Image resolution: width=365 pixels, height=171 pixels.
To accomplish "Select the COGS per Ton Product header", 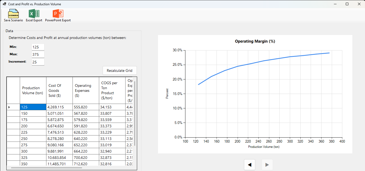I will pyautogui.click(x=112, y=90).
